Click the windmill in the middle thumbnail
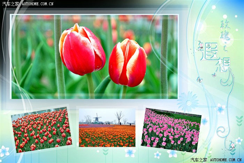244x163 pixels. tap(97, 118)
